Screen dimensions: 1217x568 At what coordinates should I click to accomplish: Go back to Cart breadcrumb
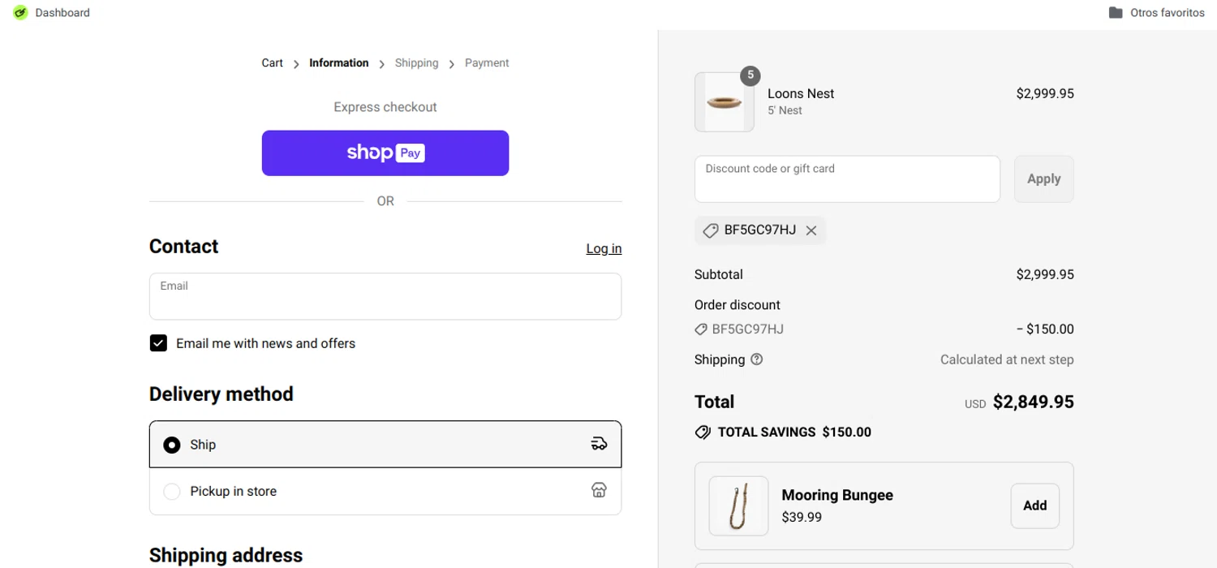click(272, 62)
